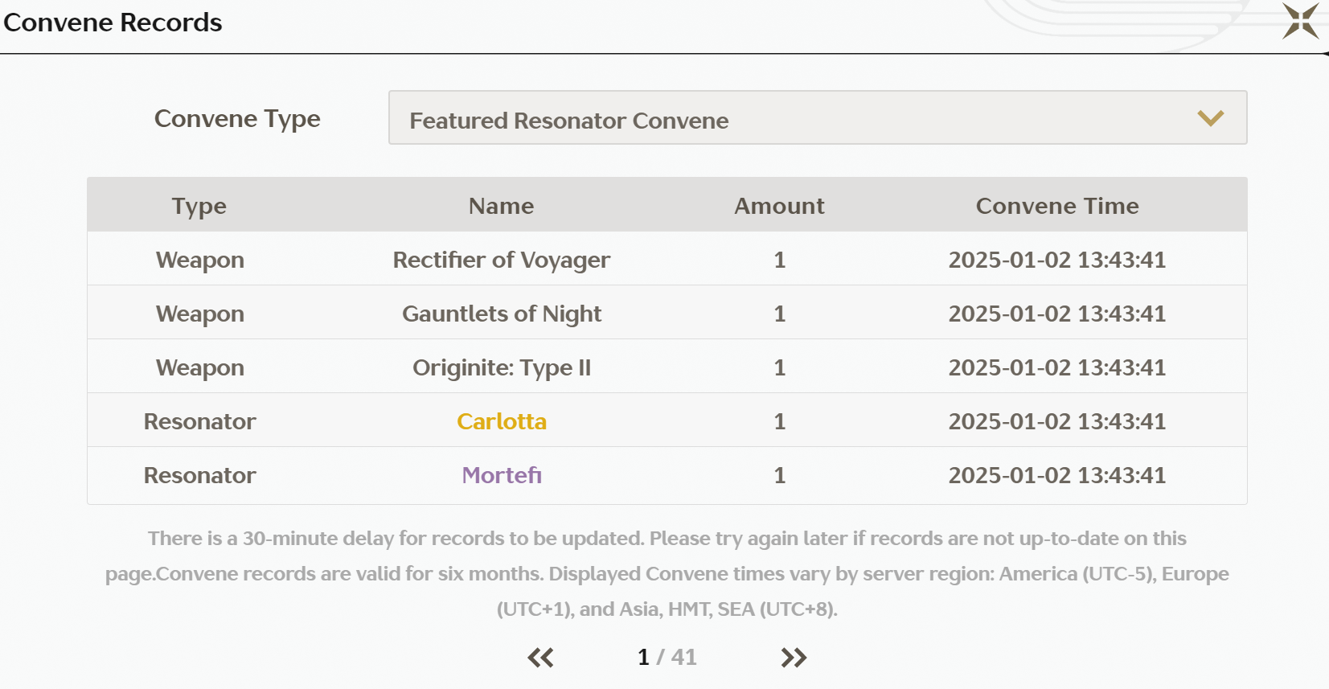Click the Carlotta resonator name
Image resolution: width=1329 pixels, height=689 pixels.
point(502,421)
